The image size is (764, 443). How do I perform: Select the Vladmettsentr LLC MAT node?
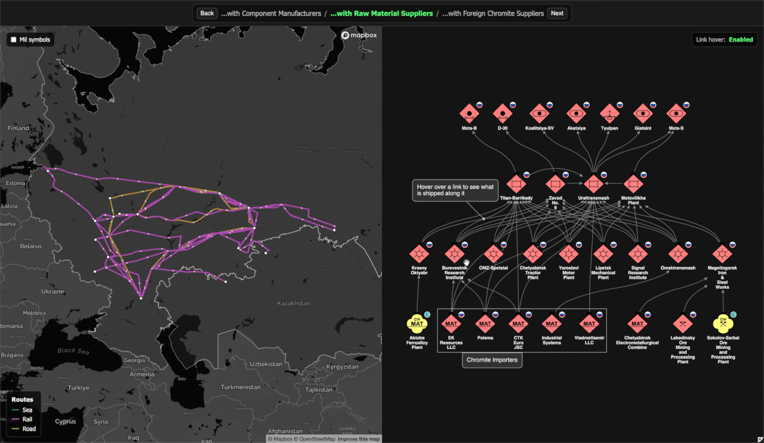coord(589,324)
